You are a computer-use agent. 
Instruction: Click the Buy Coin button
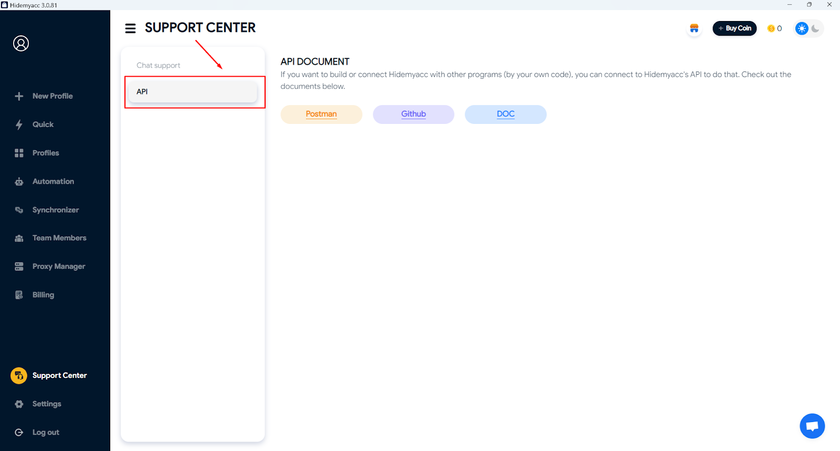click(734, 28)
